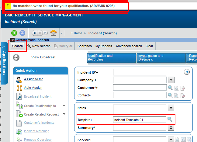Click the Create Relationship to icon
Screen dimensions: 197x142
[19, 105]
